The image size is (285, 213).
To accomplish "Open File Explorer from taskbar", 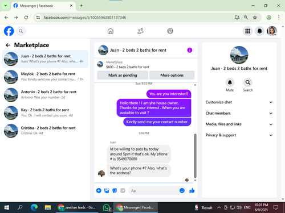I will [48, 207].
